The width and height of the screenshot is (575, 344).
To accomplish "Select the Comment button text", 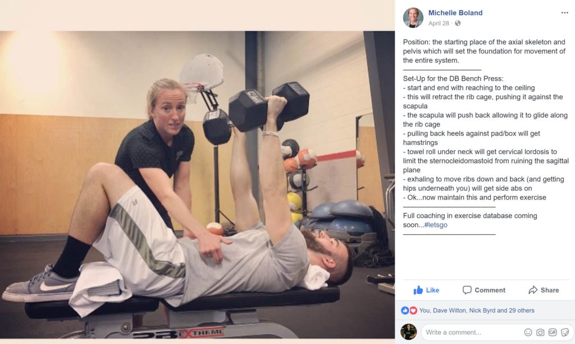I will 490,290.
